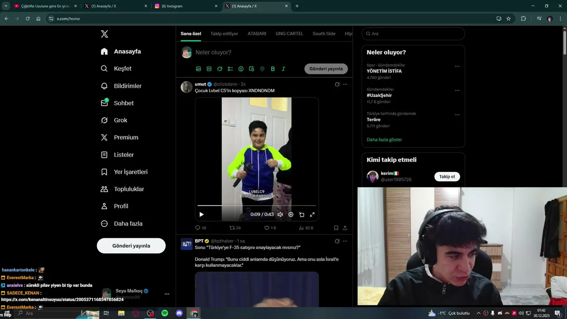Image resolution: width=567 pixels, height=319 pixels.
Task: Like umut's post
Action: tap(270, 228)
